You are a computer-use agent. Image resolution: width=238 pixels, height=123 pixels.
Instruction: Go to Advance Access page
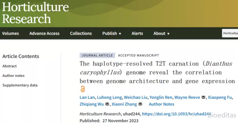tap(45, 33)
